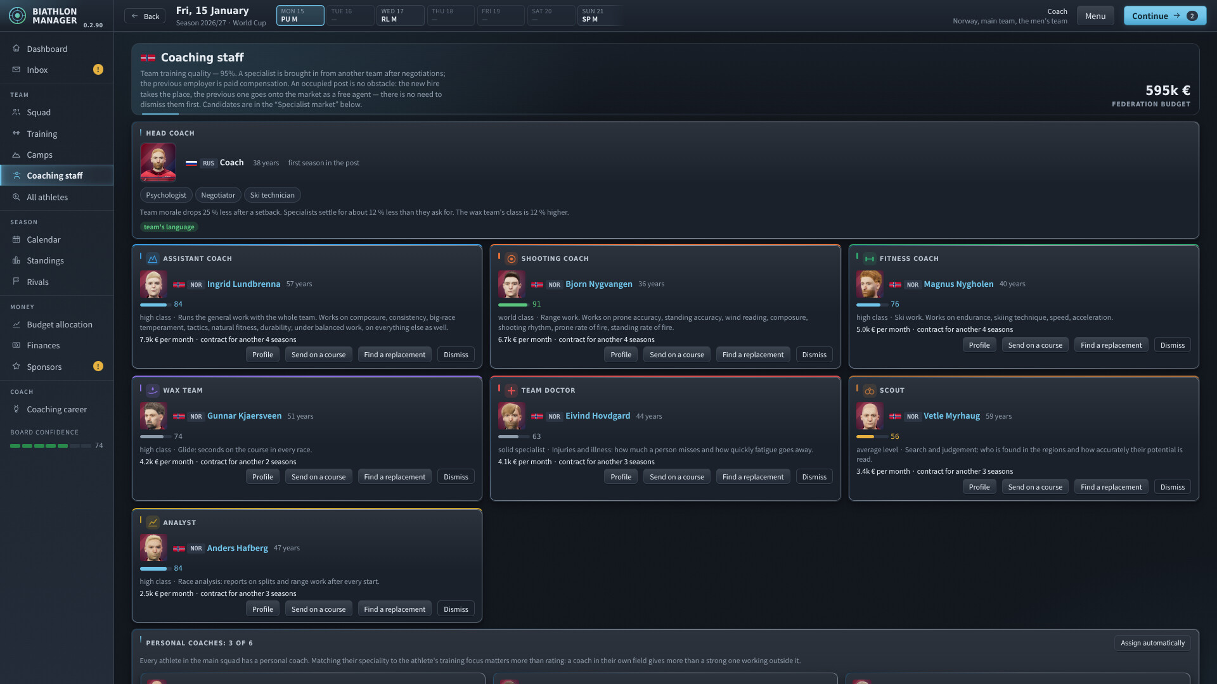Open Inbox warning notification badge
Screen dimensions: 1217x684
pyautogui.click(x=98, y=70)
